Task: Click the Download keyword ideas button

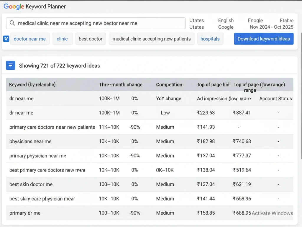Action: point(263,39)
